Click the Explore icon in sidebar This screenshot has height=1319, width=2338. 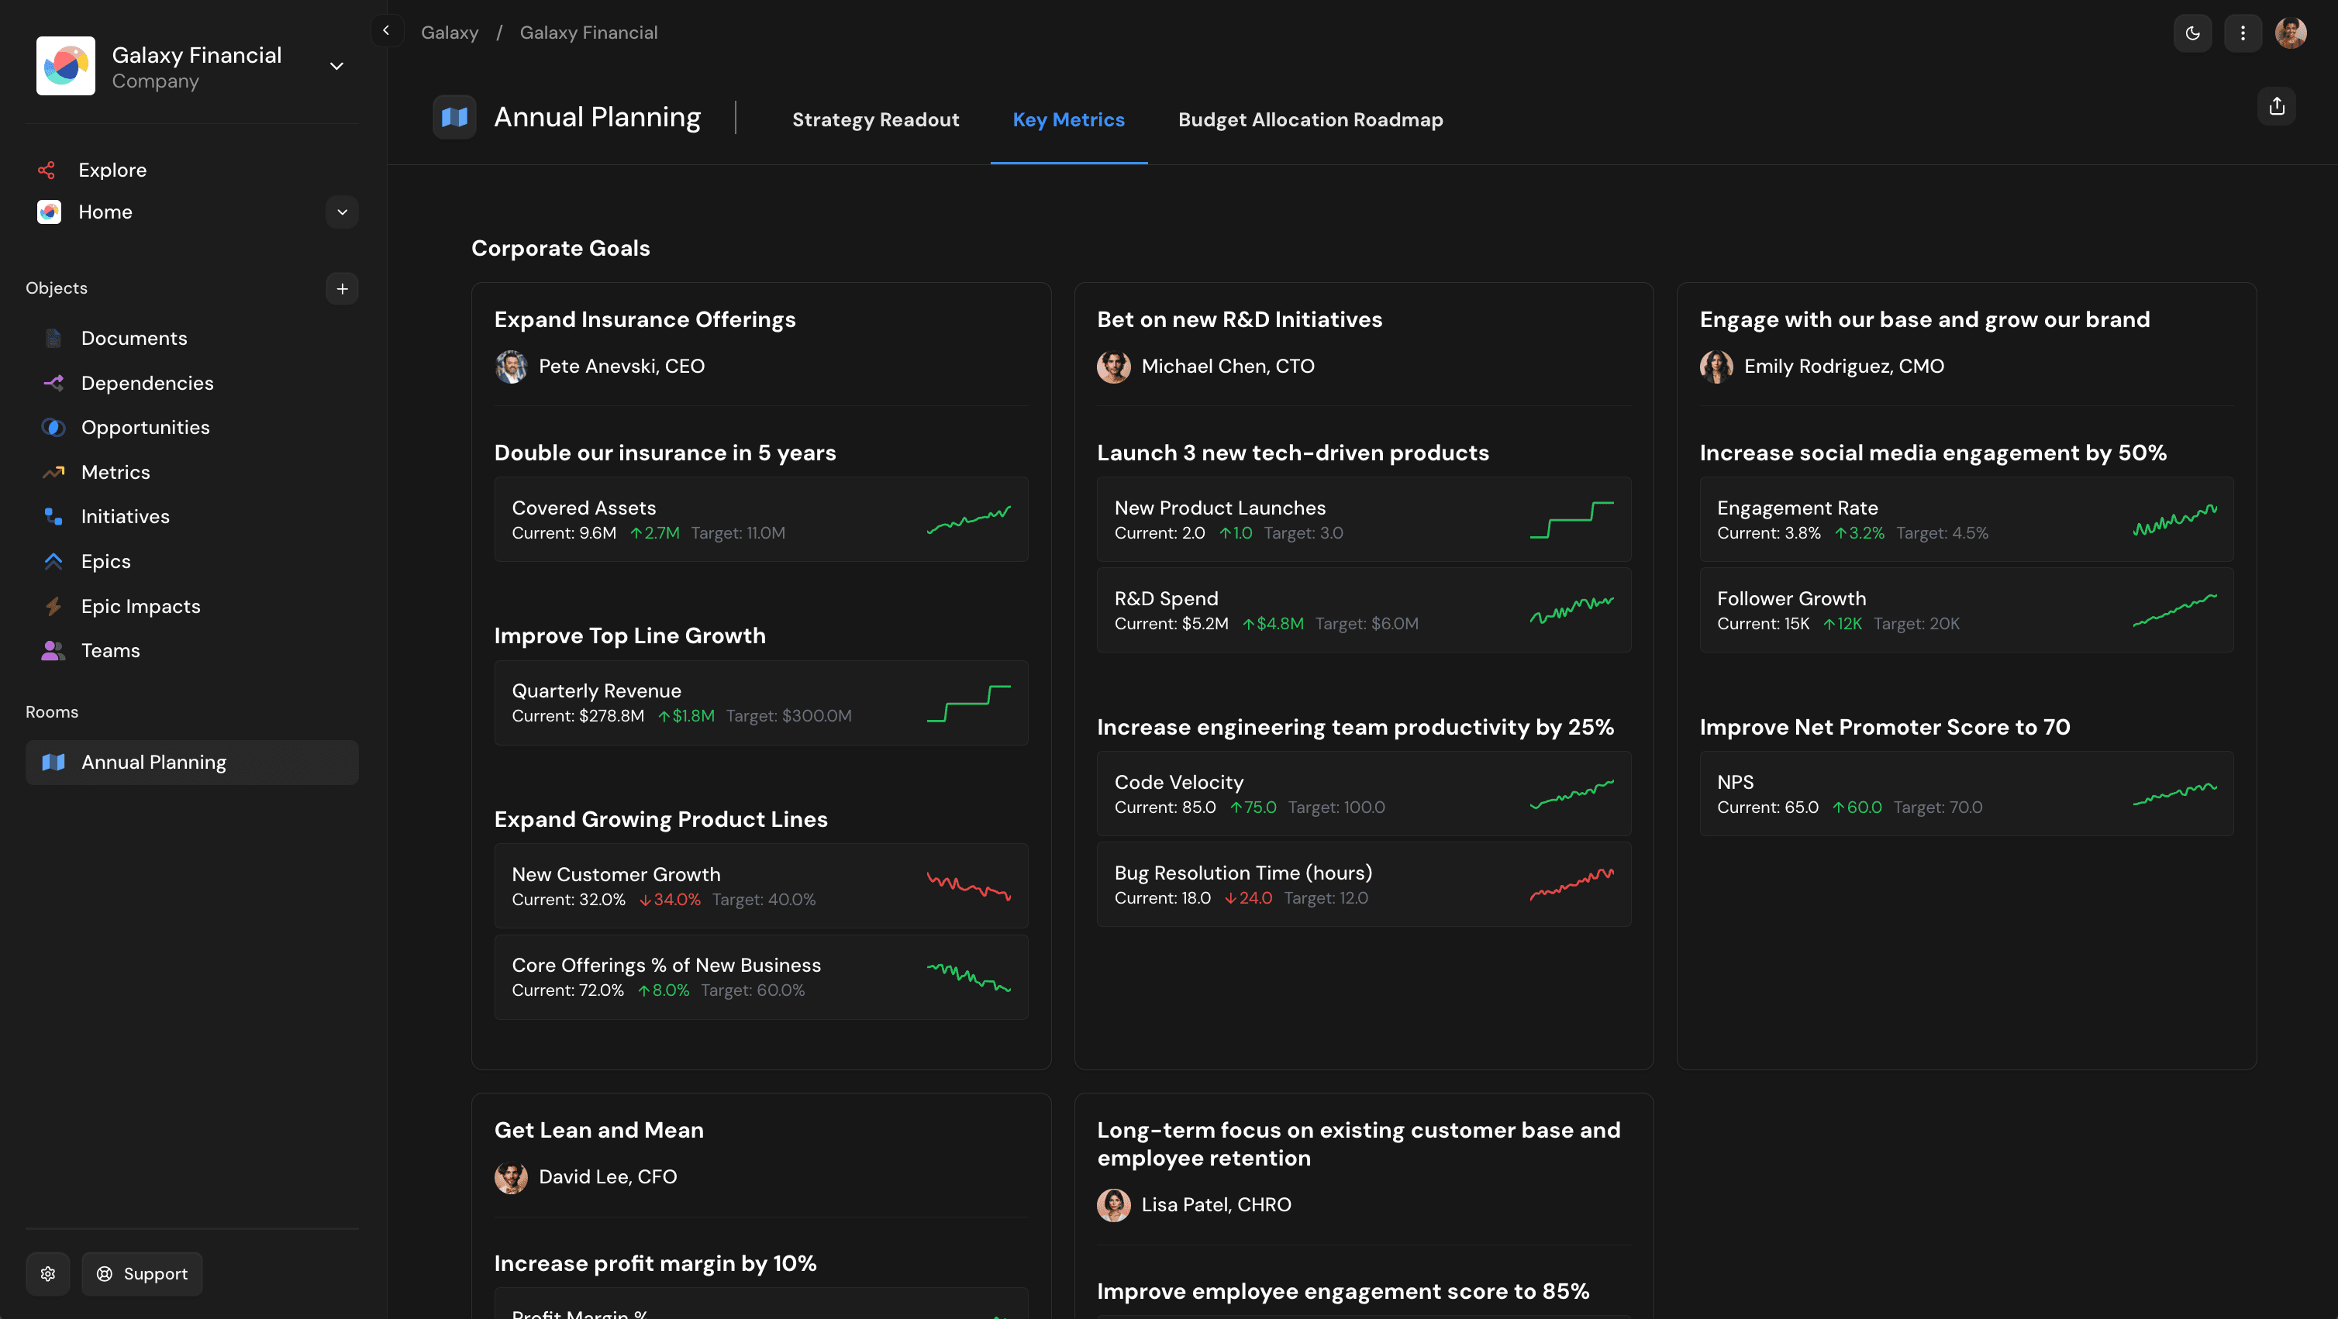[47, 170]
